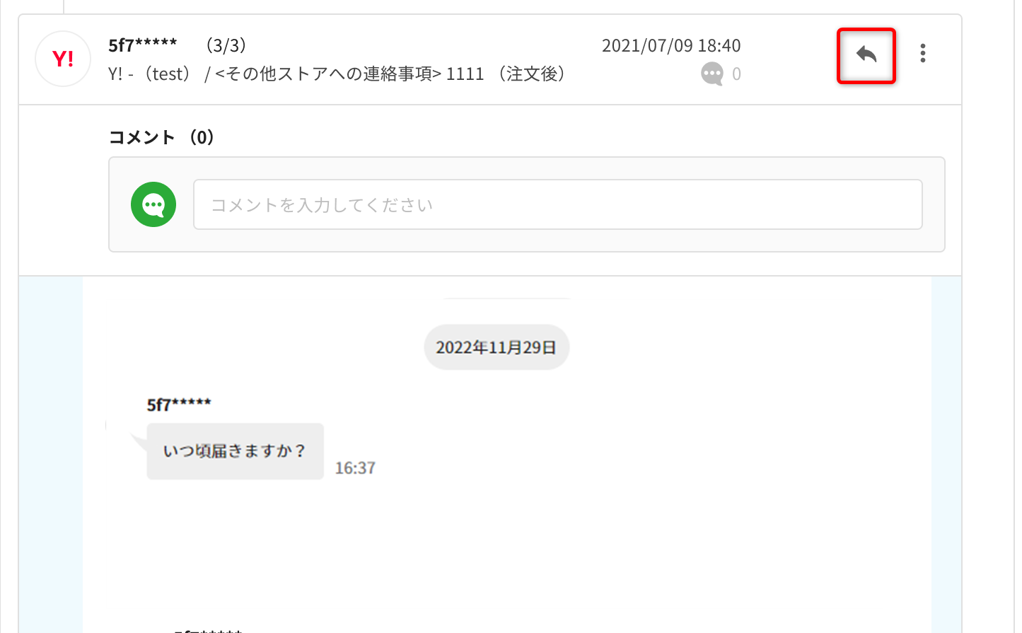The image size is (1022, 633).
Task: Click the gray comment box container area
Action: tap(527, 204)
